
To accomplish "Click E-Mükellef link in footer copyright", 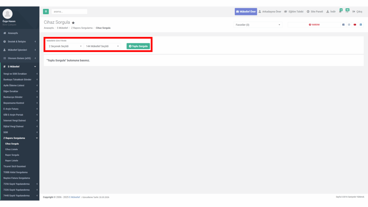I will point(75,197).
